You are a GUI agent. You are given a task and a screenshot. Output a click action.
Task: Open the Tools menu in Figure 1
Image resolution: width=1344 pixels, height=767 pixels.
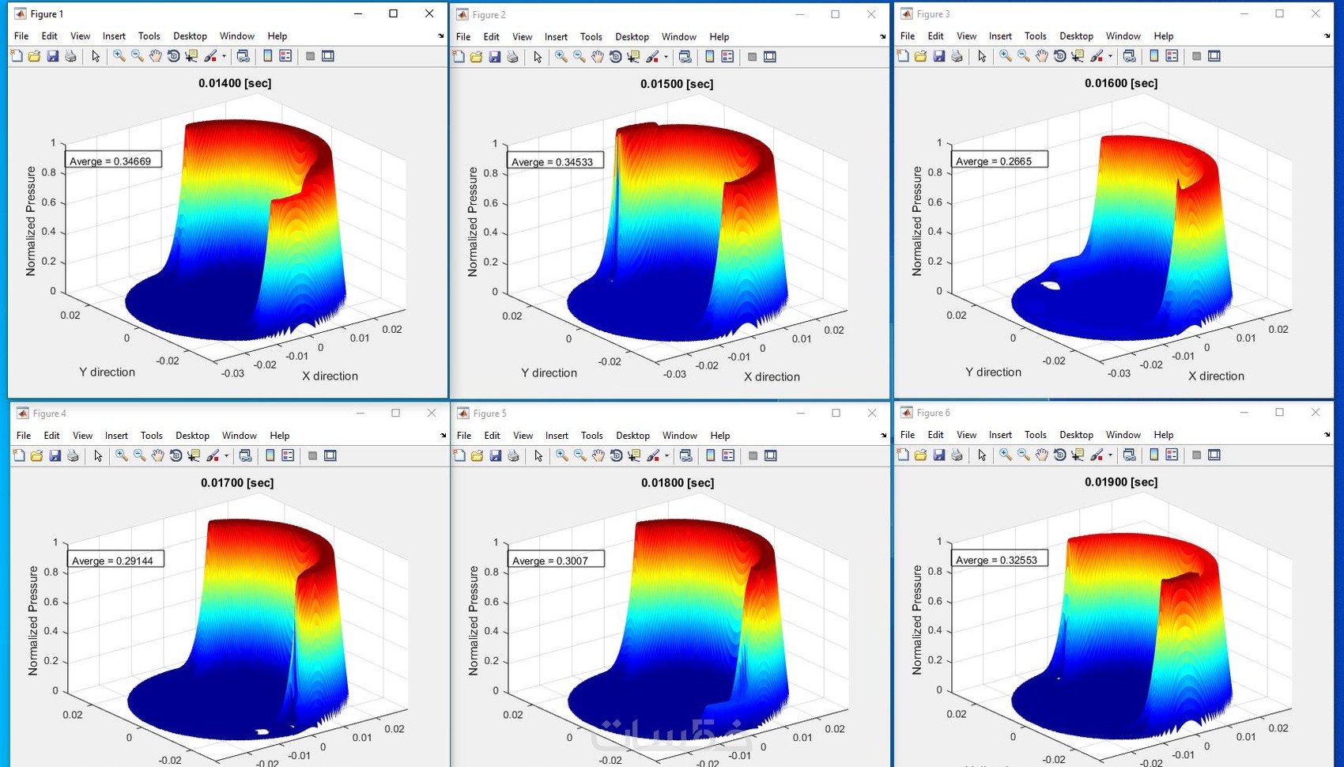(149, 36)
